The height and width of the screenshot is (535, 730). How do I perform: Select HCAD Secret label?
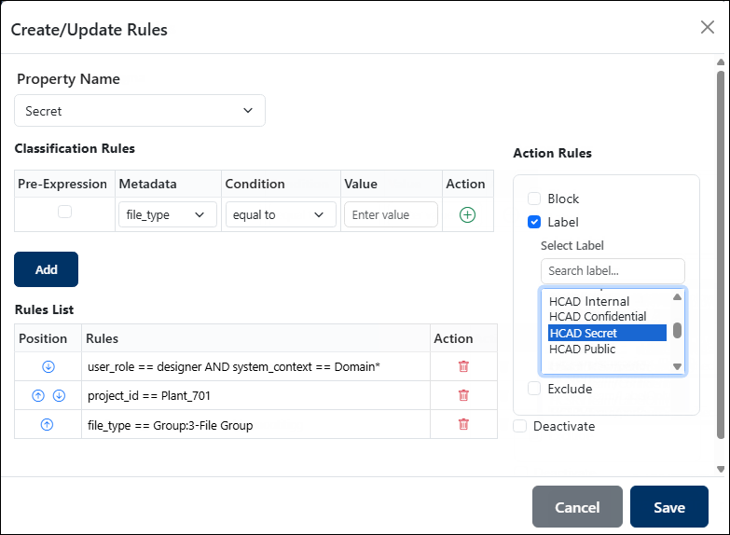pos(607,333)
